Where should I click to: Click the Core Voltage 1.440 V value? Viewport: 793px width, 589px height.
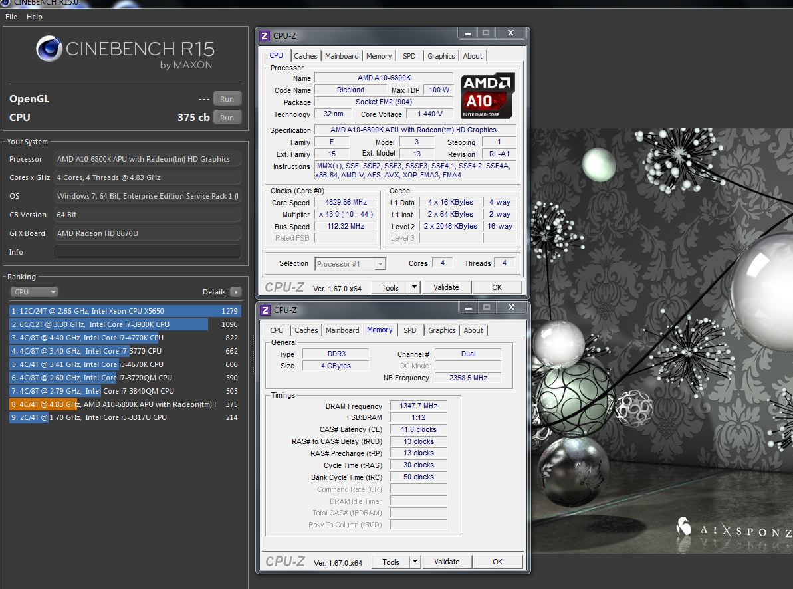(430, 114)
